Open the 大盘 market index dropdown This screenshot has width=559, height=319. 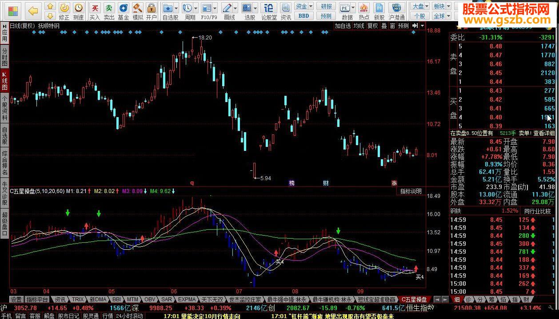click(420, 6)
